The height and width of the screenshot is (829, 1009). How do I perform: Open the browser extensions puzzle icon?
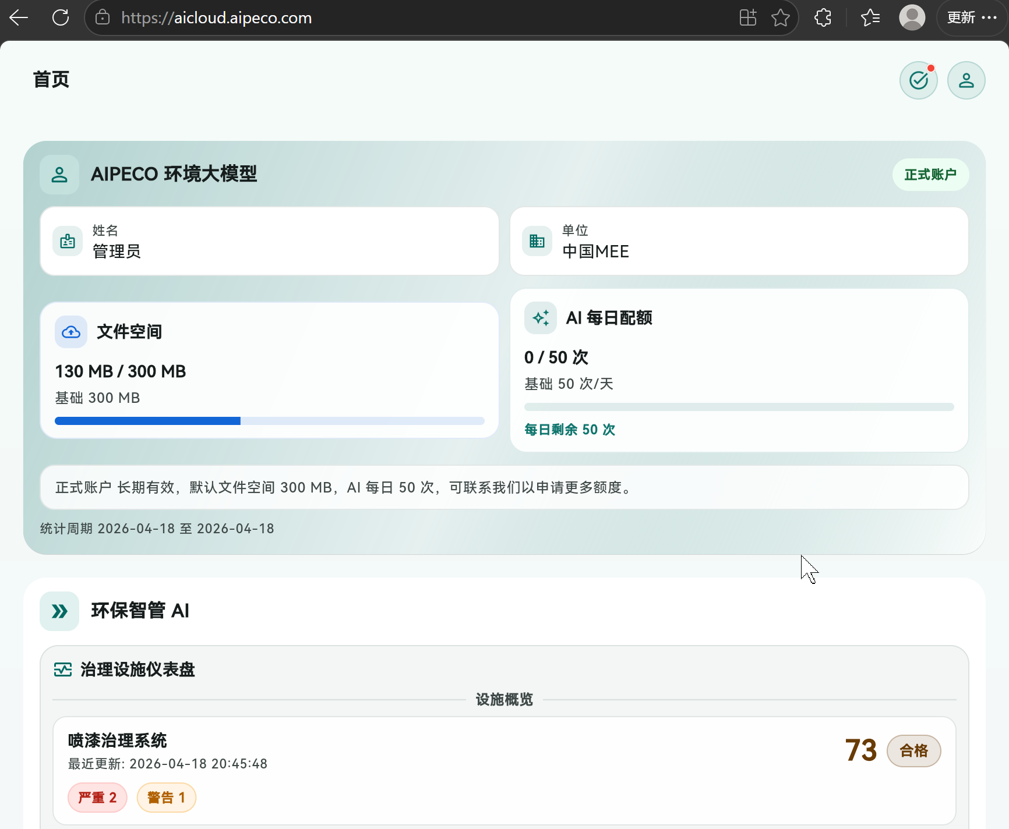[823, 18]
